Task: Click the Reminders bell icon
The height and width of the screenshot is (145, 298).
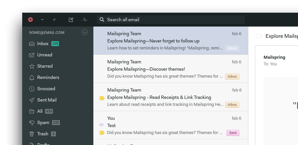Action: pos(32,78)
